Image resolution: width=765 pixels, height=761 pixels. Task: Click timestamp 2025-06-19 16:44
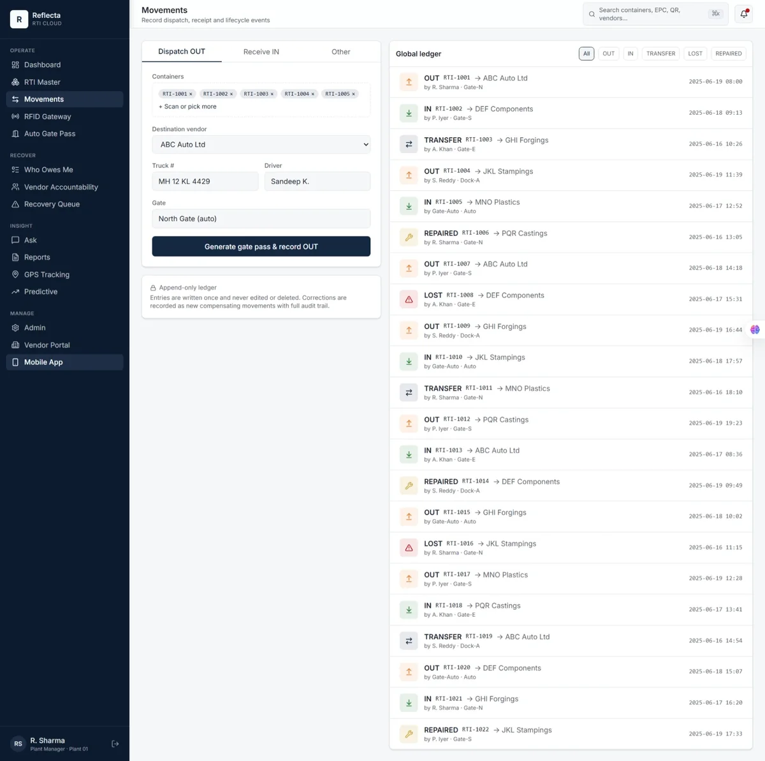coord(715,330)
